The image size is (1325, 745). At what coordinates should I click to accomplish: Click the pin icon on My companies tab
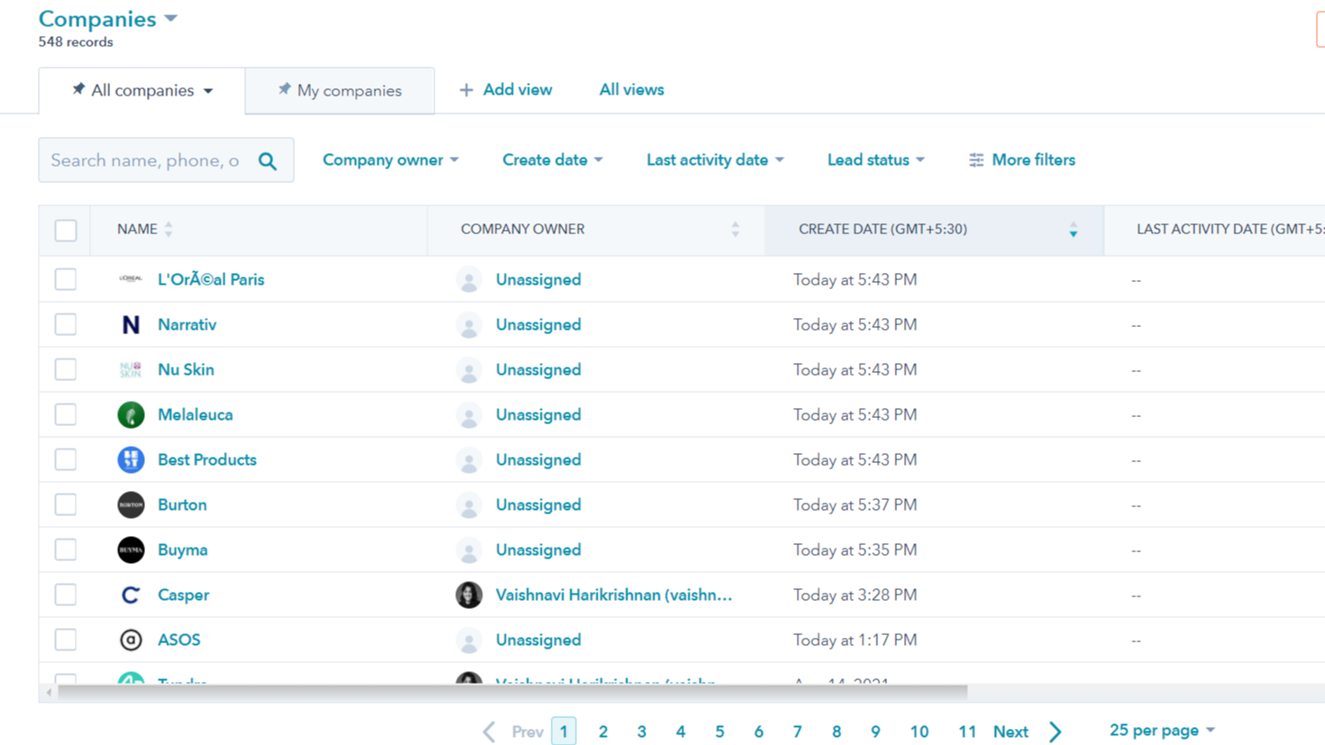[284, 90]
